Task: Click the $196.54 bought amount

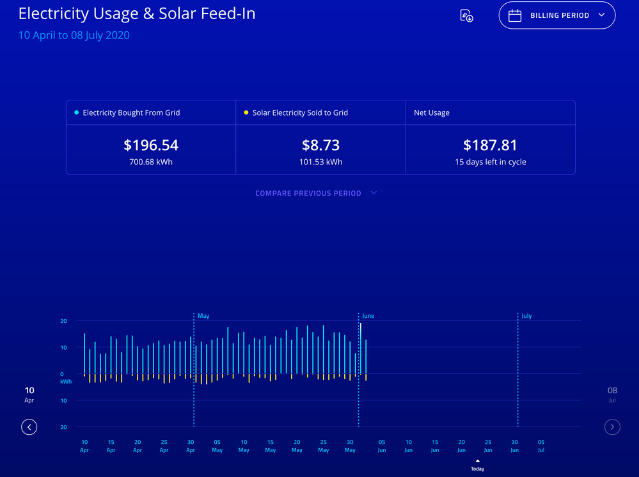Action: coord(151,145)
